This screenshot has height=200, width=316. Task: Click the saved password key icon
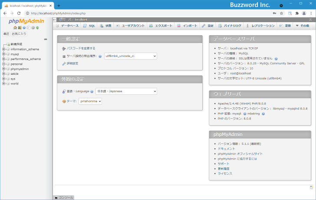coord(274,13)
